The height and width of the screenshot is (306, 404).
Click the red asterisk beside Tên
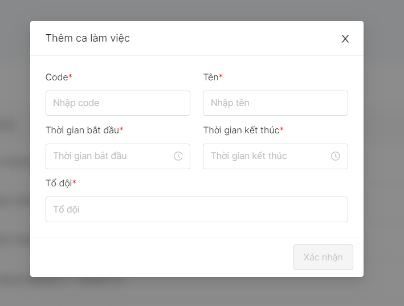(x=221, y=76)
